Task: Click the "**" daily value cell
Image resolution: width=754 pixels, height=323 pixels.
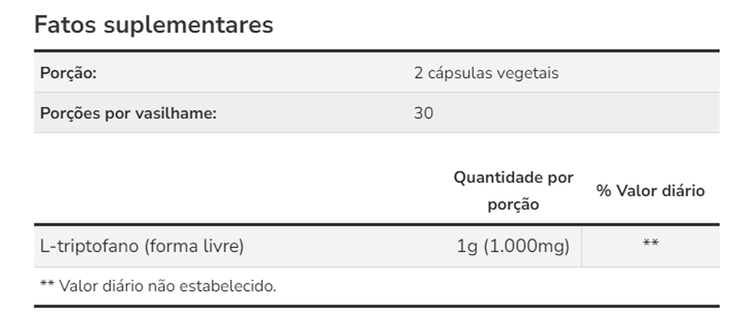Action: (x=650, y=244)
